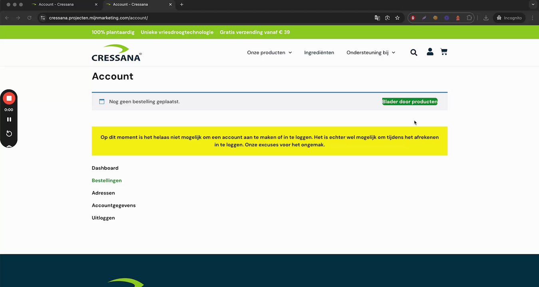
Task: Select the second Account - Cressana tab
Action: pos(138,4)
